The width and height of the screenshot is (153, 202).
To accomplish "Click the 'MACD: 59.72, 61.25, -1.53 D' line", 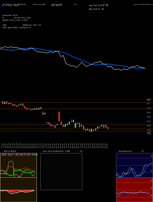I will tap(15, 20).
